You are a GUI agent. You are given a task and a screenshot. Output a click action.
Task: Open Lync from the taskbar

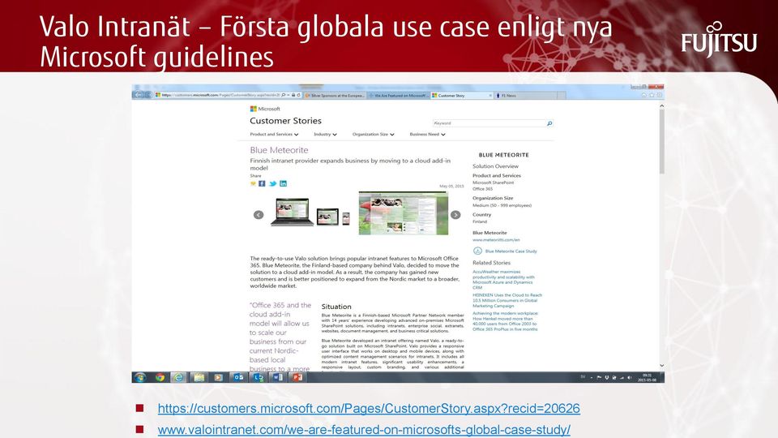coord(259,377)
